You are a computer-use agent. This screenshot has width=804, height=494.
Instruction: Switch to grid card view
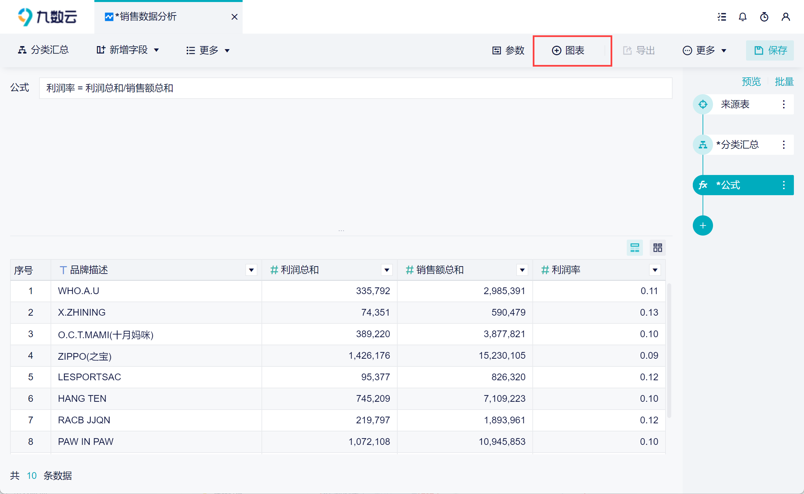pos(657,248)
